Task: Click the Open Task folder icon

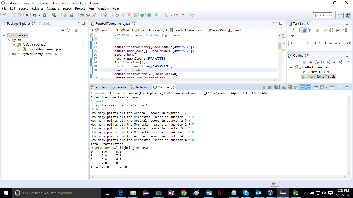Action: [x=88, y=15]
